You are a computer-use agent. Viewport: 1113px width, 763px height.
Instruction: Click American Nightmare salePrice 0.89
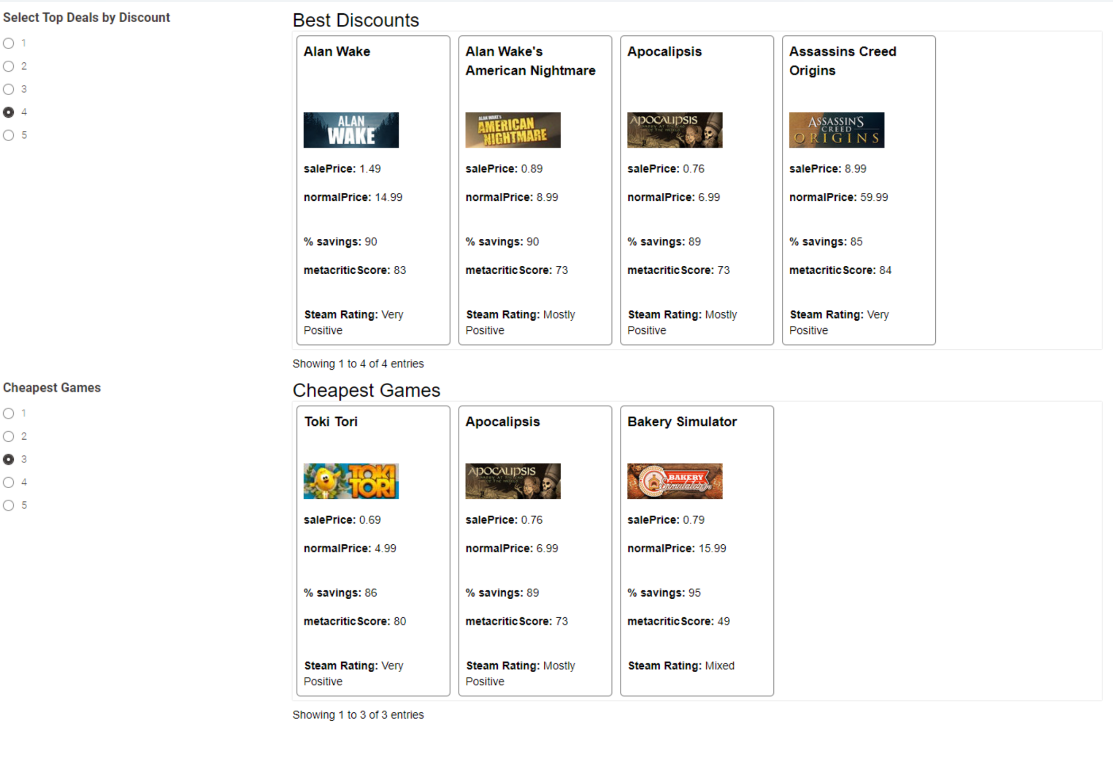click(x=504, y=169)
